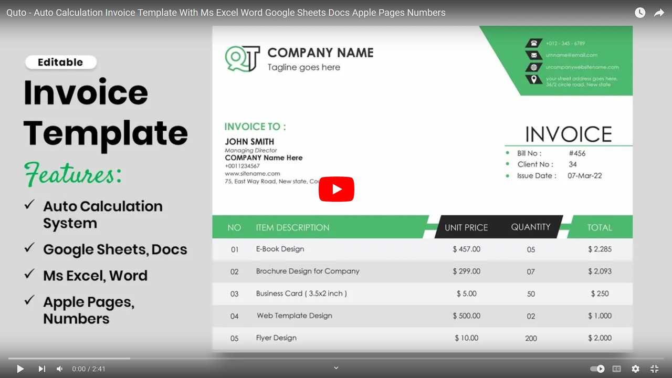The image size is (672, 378).
Task: Click the UNIT PRICE column header
Action: pos(466,227)
